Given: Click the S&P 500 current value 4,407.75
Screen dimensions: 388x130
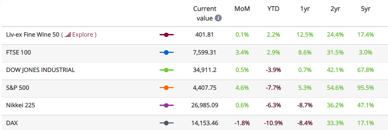Looking at the screenshot, I should pyautogui.click(x=205, y=88).
